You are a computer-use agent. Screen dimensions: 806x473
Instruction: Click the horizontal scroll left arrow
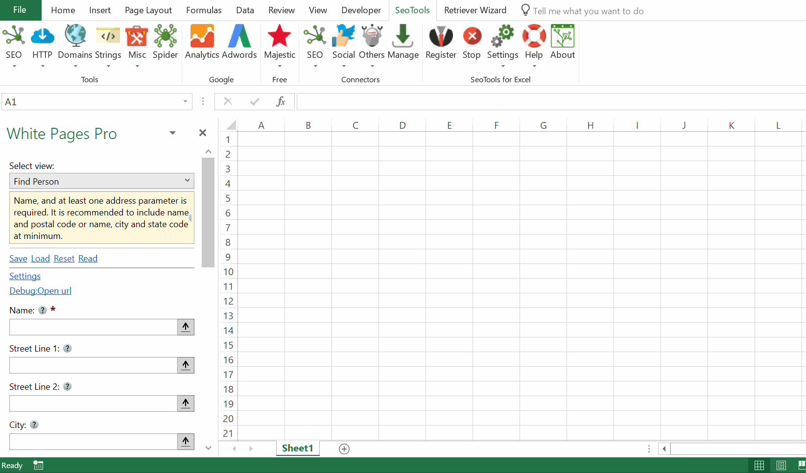click(x=664, y=449)
